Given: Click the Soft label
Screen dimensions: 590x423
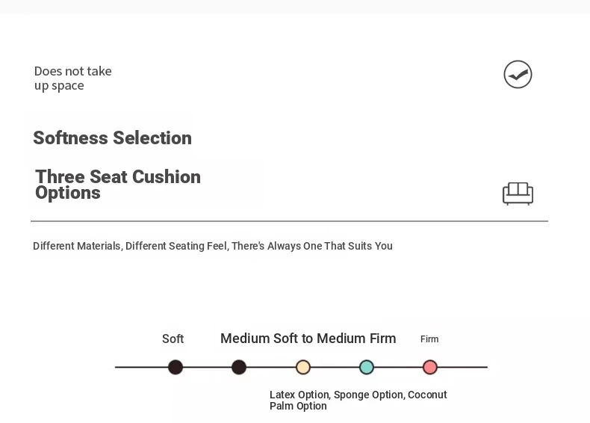Looking at the screenshot, I should coord(173,339).
